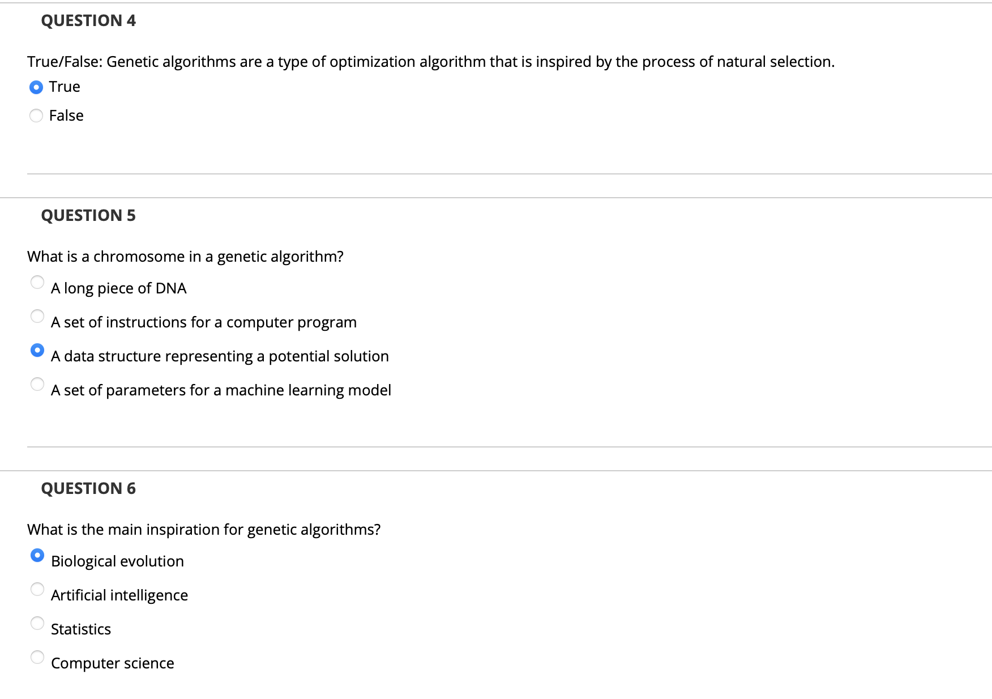Select 'Computer science' option

(36, 657)
